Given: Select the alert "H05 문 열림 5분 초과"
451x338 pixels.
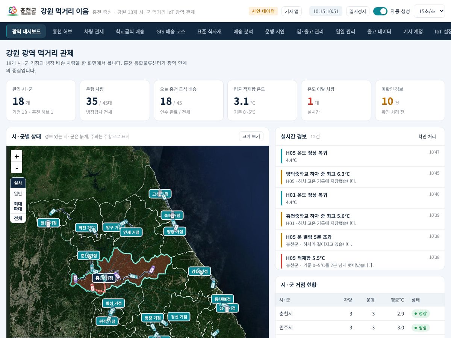Looking at the screenshot, I should click(x=360, y=240).
